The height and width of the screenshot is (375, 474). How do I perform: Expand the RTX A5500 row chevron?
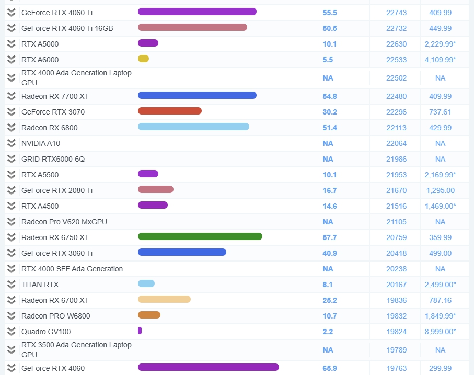click(11, 175)
